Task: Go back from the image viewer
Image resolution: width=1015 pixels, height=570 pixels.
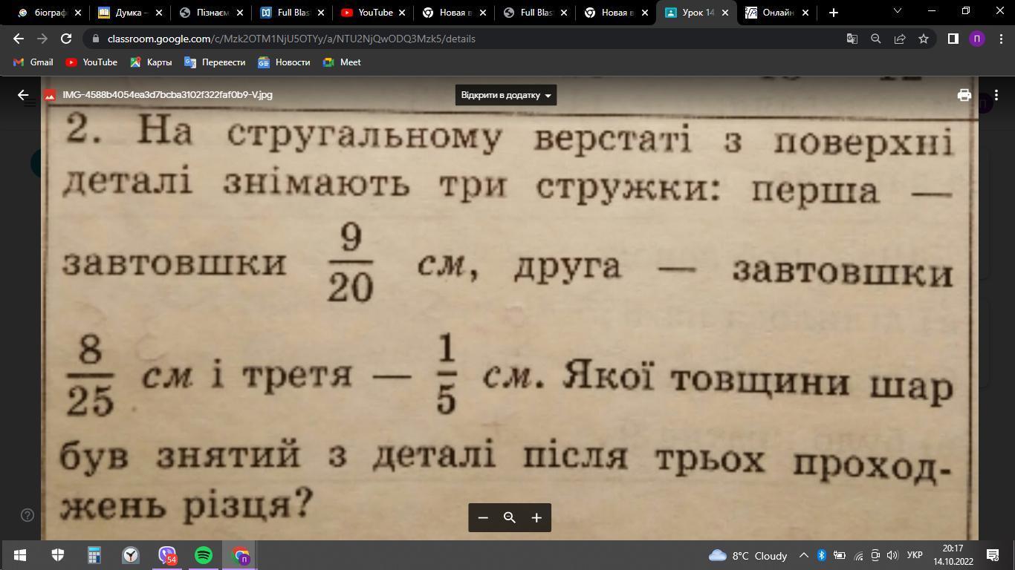Action: click(x=23, y=95)
